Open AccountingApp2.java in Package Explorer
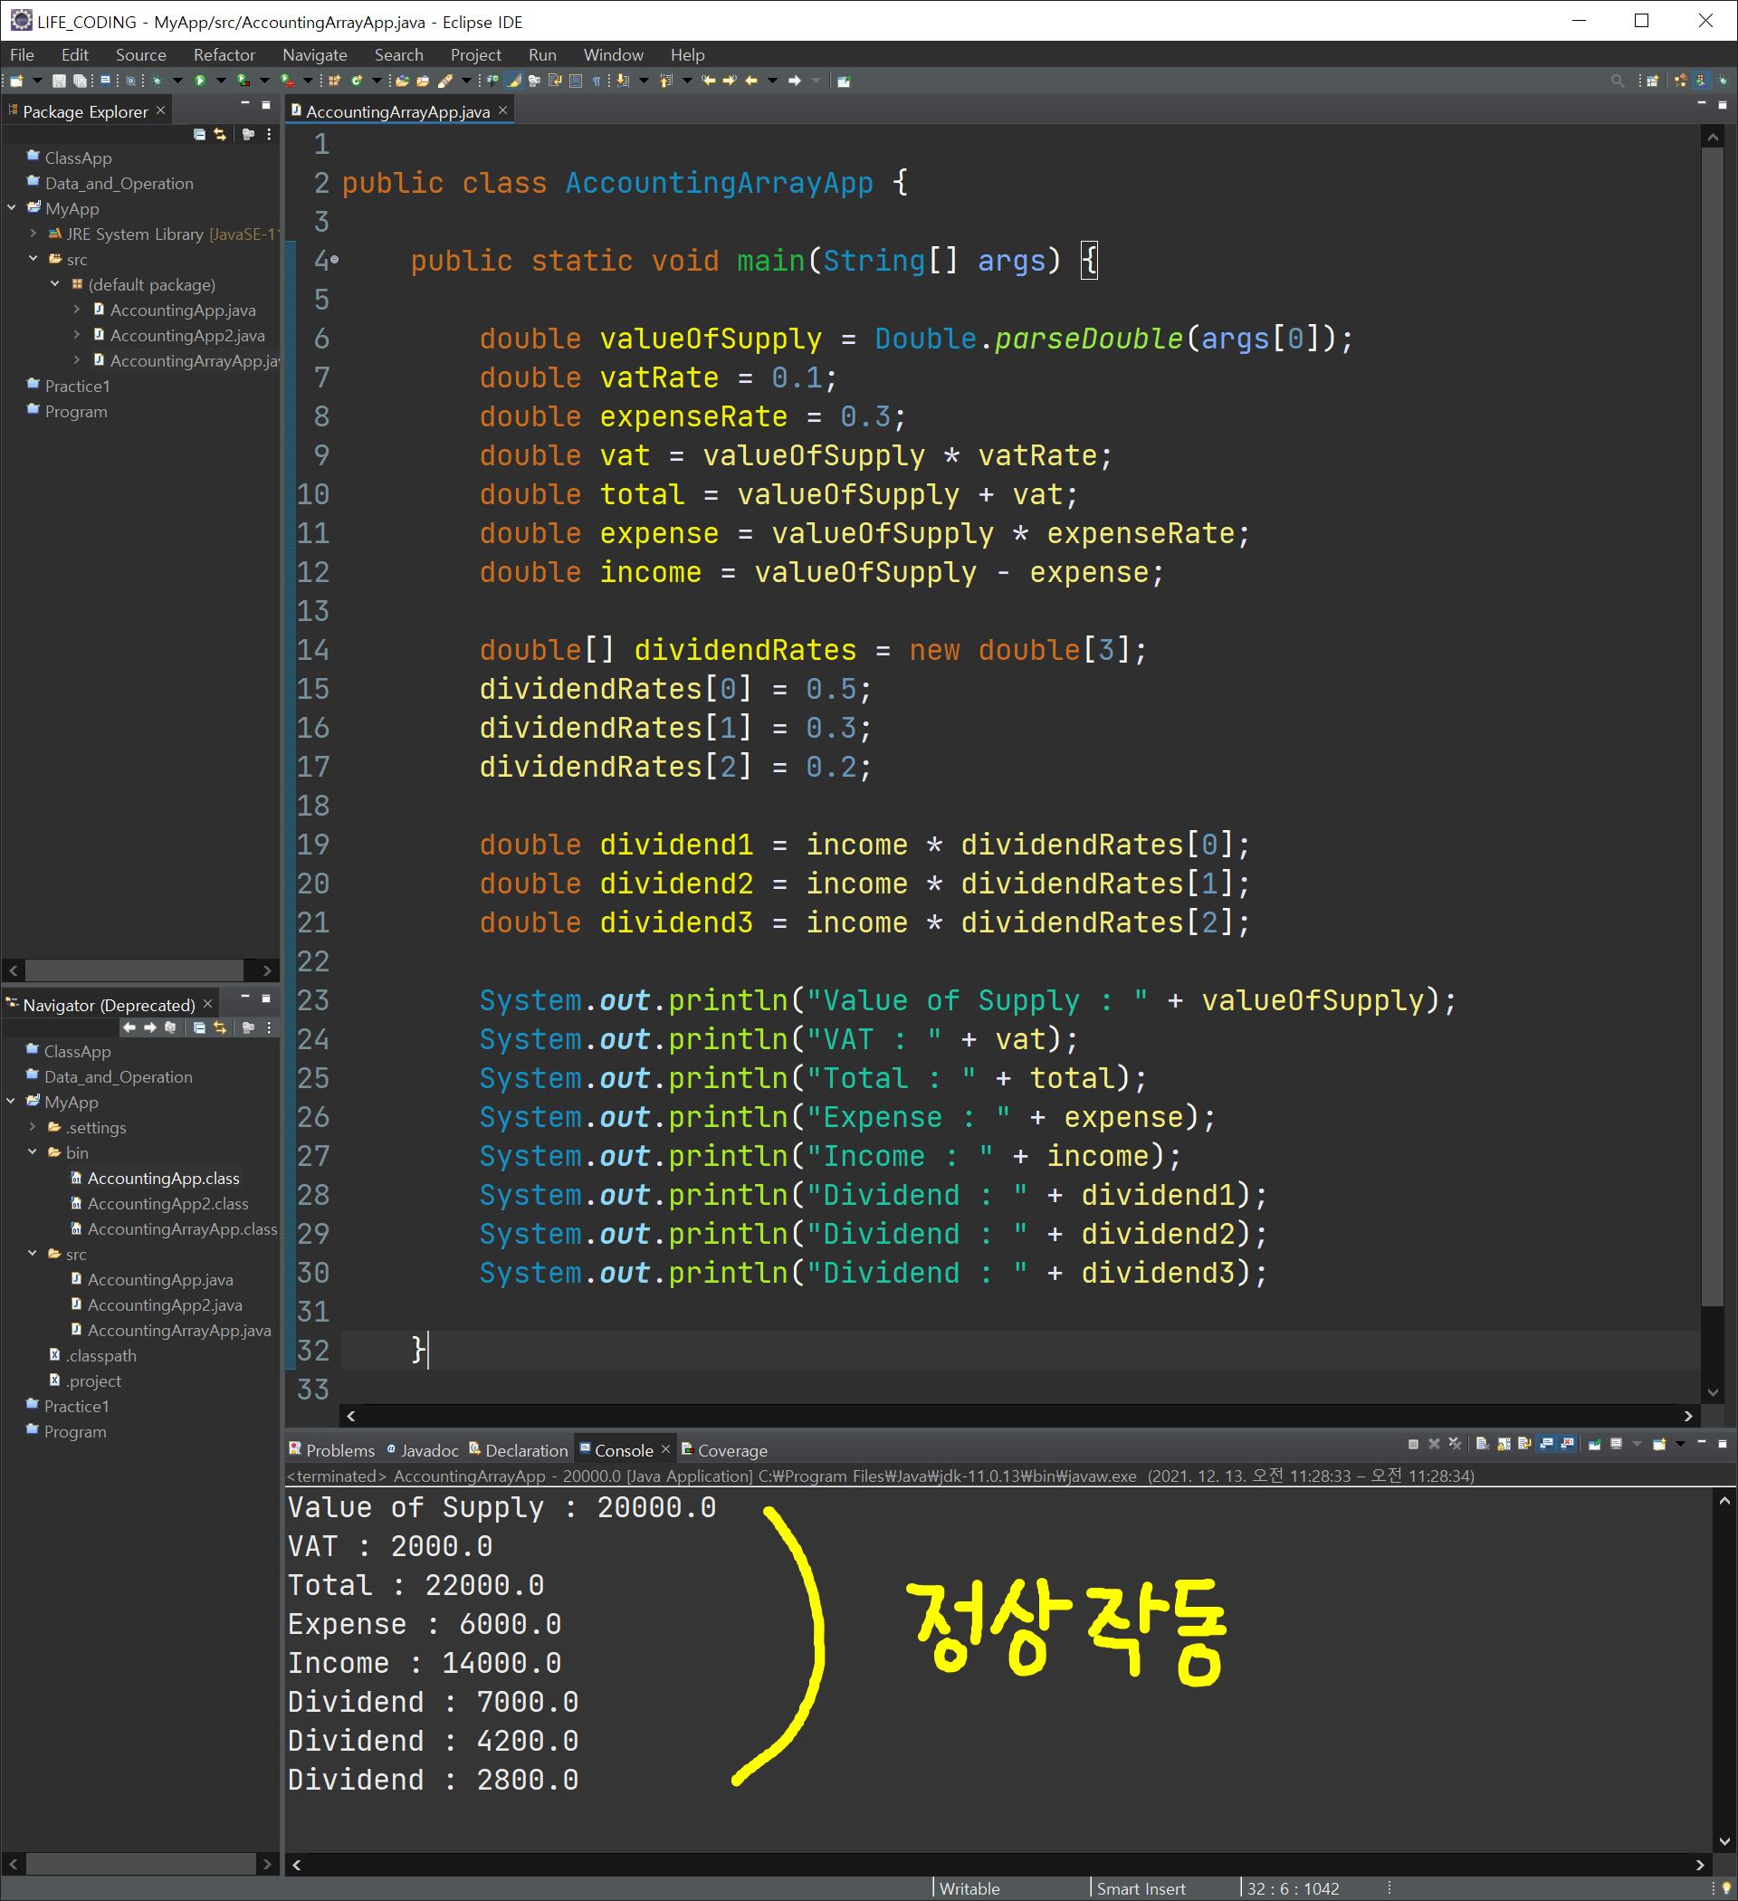Screen dimensions: 1738x1901 coord(186,336)
